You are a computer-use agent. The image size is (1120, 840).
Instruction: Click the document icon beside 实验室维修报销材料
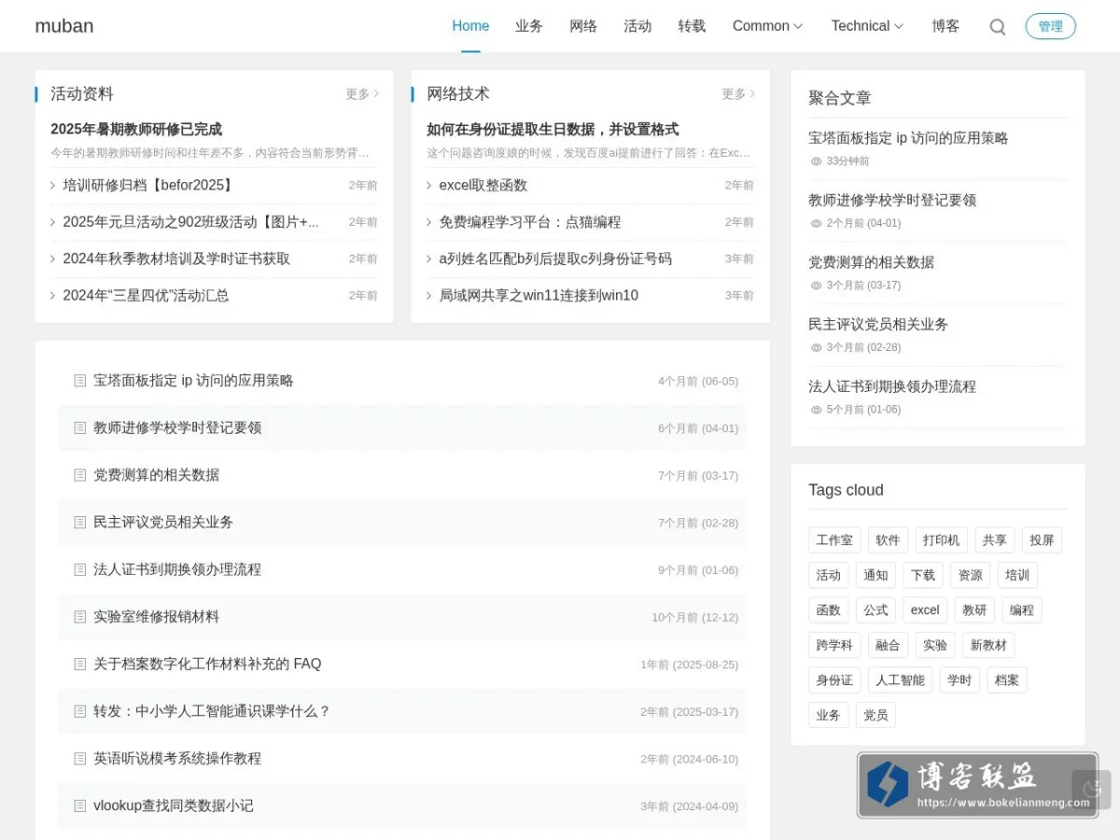pyautogui.click(x=80, y=617)
